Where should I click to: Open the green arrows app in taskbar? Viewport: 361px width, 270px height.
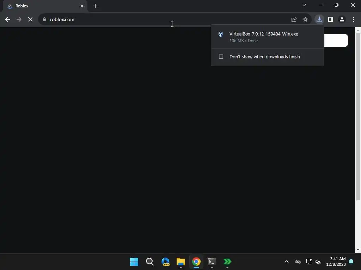pos(227,262)
